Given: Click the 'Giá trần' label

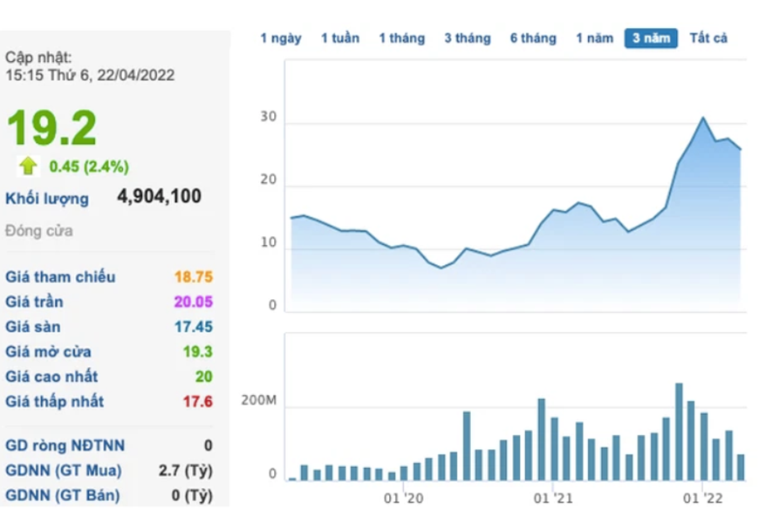Looking at the screenshot, I should (34, 302).
